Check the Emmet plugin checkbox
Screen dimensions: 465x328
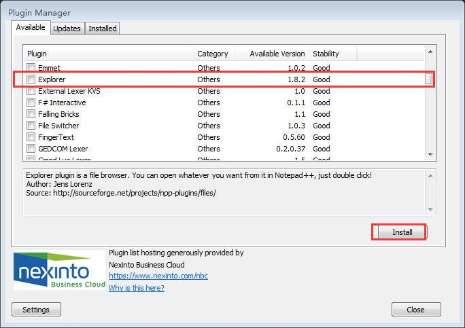(x=31, y=67)
